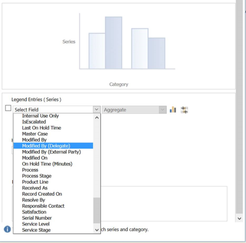Viewport: 246px width, 243px height.
Task: Collapse the Select Field dropdown arrow
Action: tap(97, 110)
